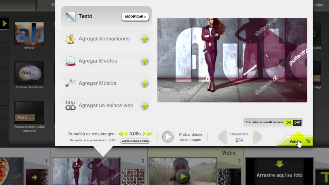Click Aplicar a todo el video button
Screen dimensions: 329x185
coord(135,141)
